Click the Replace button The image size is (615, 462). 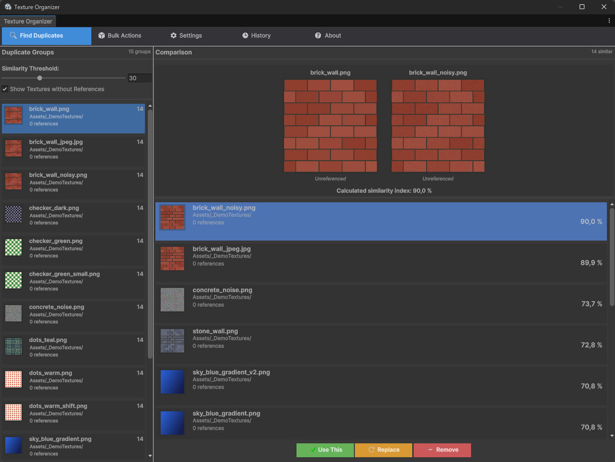(x=383, y=450)
